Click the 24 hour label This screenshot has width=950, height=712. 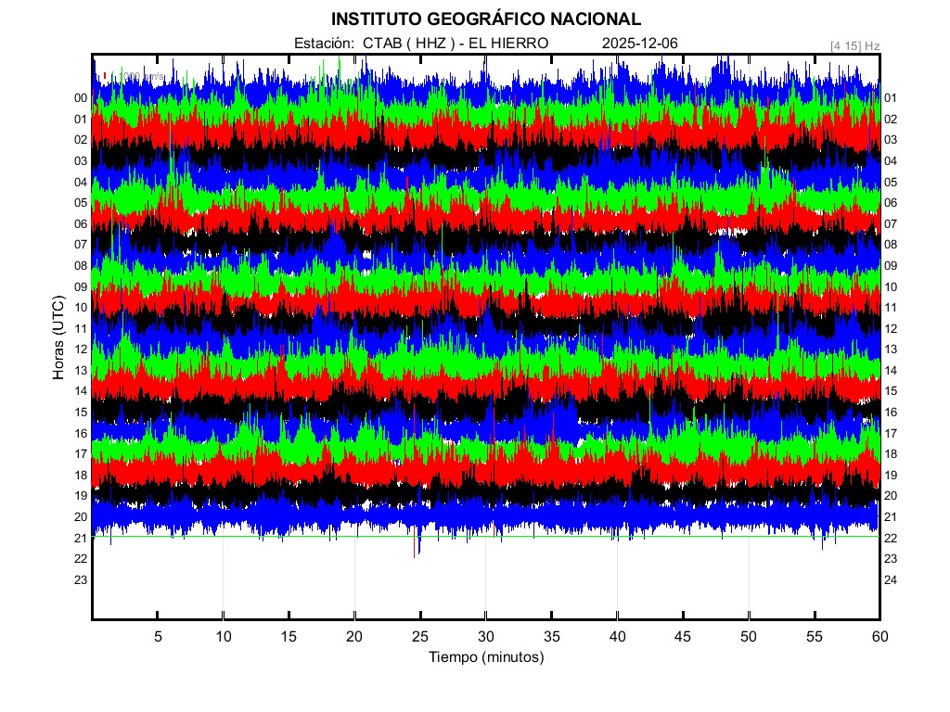891,579
